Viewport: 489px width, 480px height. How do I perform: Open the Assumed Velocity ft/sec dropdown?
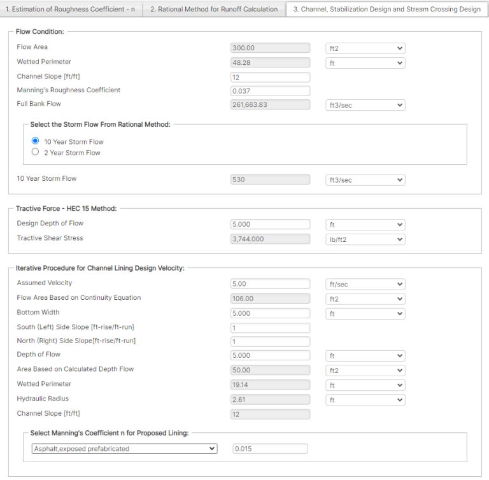(x=365, y=284)
